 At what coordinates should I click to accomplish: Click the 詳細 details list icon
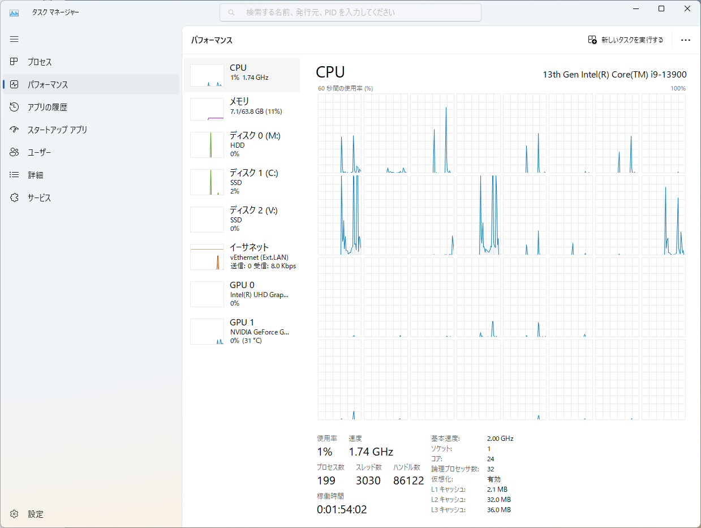click(x=15, y=175)
